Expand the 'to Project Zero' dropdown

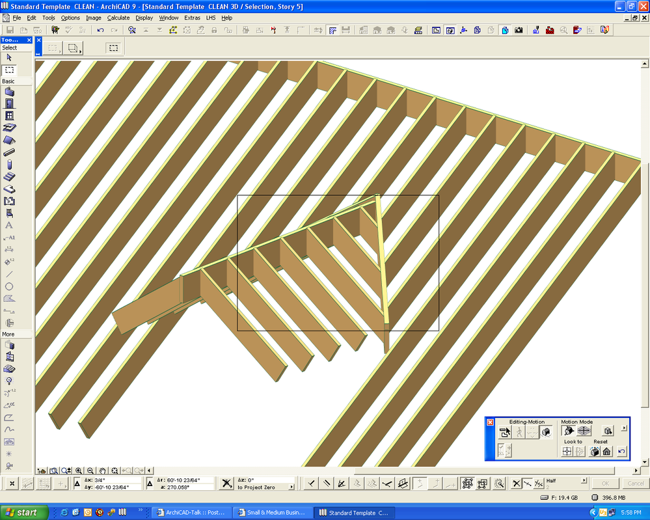pyautogui.click(x=291, y=487)
